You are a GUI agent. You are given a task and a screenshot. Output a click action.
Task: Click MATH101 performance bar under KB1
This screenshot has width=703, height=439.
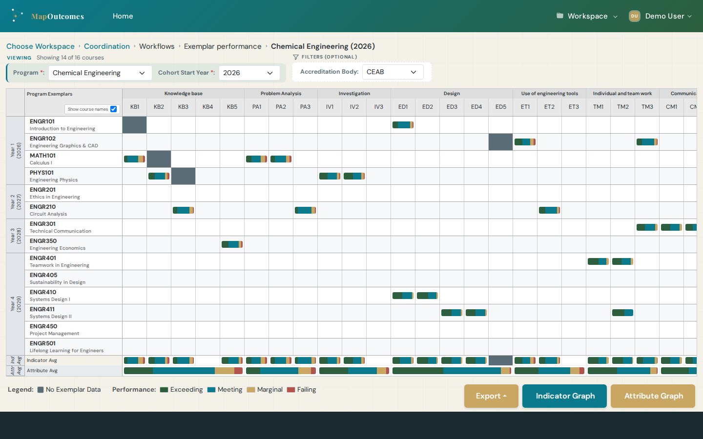[134, 159]
